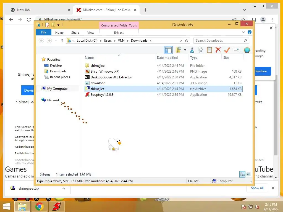Image resolution: width=283 pixels, height=212 pixels.
Task: Open the Share ribbon tab
Action: point(75,33)
